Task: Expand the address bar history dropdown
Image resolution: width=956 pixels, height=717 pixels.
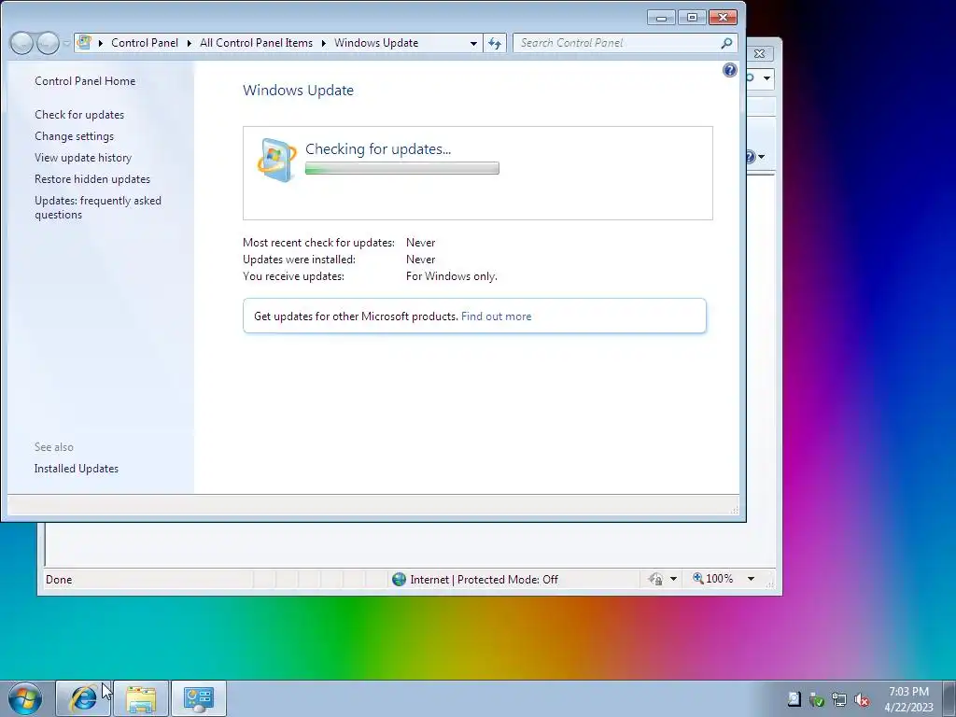Action: tap(473, 43)
